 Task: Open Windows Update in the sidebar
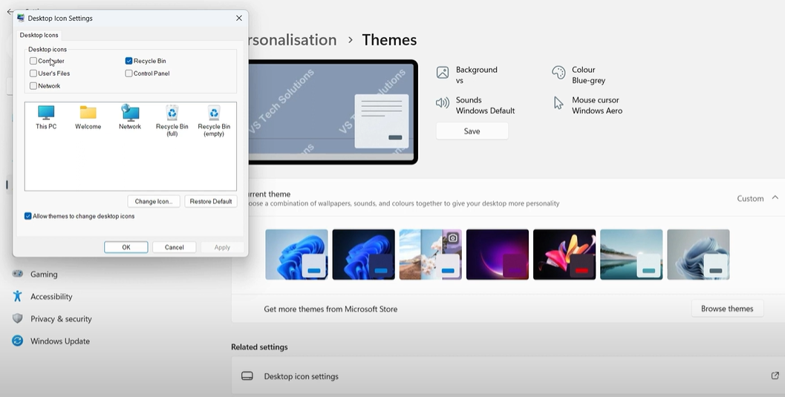click(x=60, y=341)
